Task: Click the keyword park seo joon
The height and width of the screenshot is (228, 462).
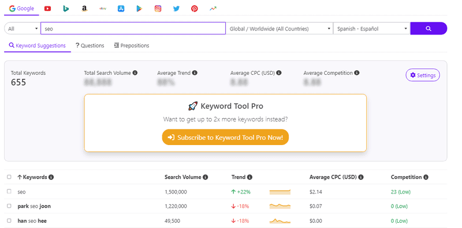Action: tap(34, 206)
